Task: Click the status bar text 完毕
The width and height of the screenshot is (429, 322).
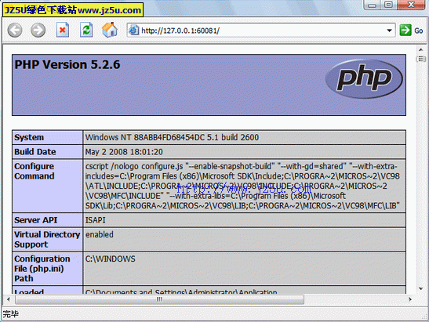Action: [11, 314]
